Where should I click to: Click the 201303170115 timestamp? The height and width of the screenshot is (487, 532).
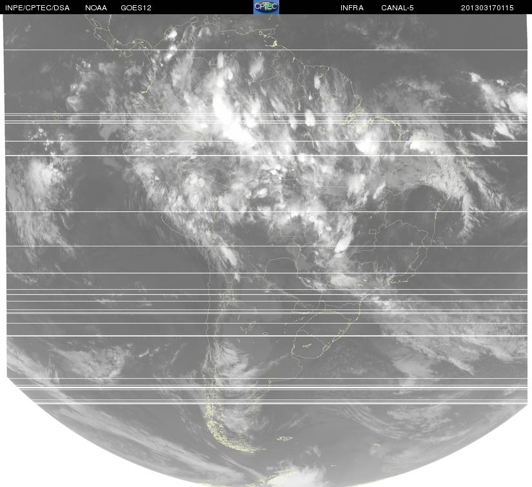[488, 8]
